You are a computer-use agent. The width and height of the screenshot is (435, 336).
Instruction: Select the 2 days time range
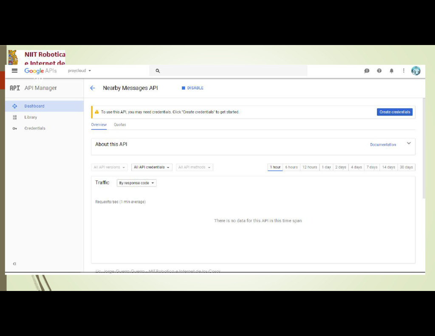pos(341,167)
